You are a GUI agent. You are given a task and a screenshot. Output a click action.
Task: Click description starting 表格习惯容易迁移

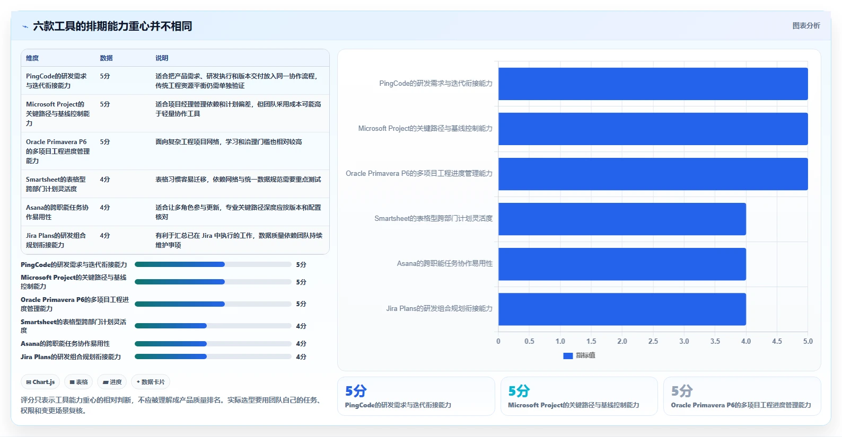(x=238, y=180)
